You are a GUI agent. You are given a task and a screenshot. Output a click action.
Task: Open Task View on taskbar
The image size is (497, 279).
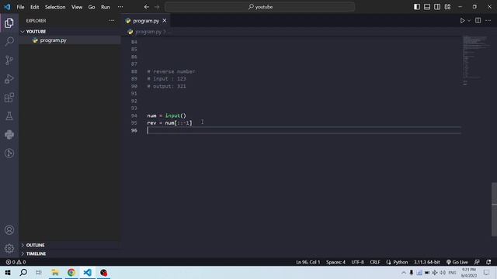39,272
